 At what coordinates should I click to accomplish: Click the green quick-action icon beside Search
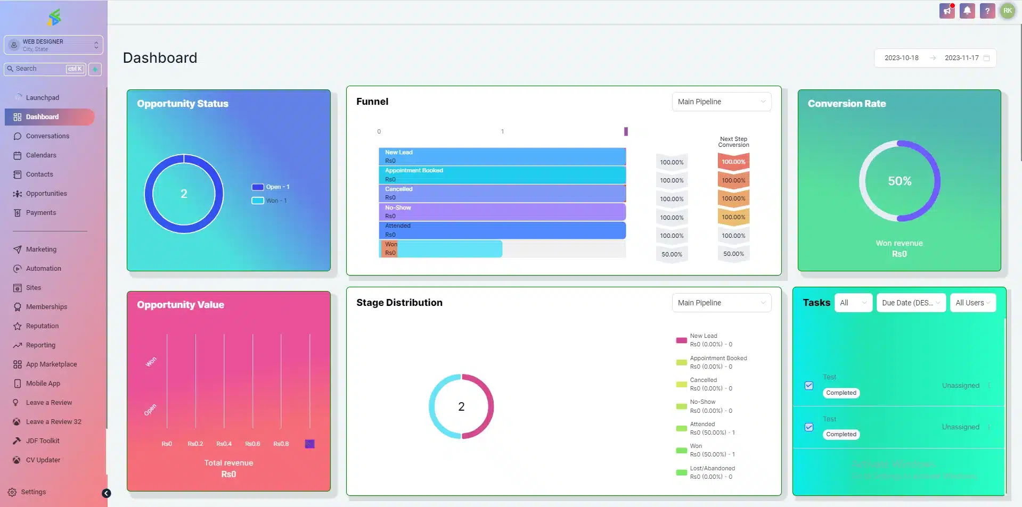click(x=95, y=69)
